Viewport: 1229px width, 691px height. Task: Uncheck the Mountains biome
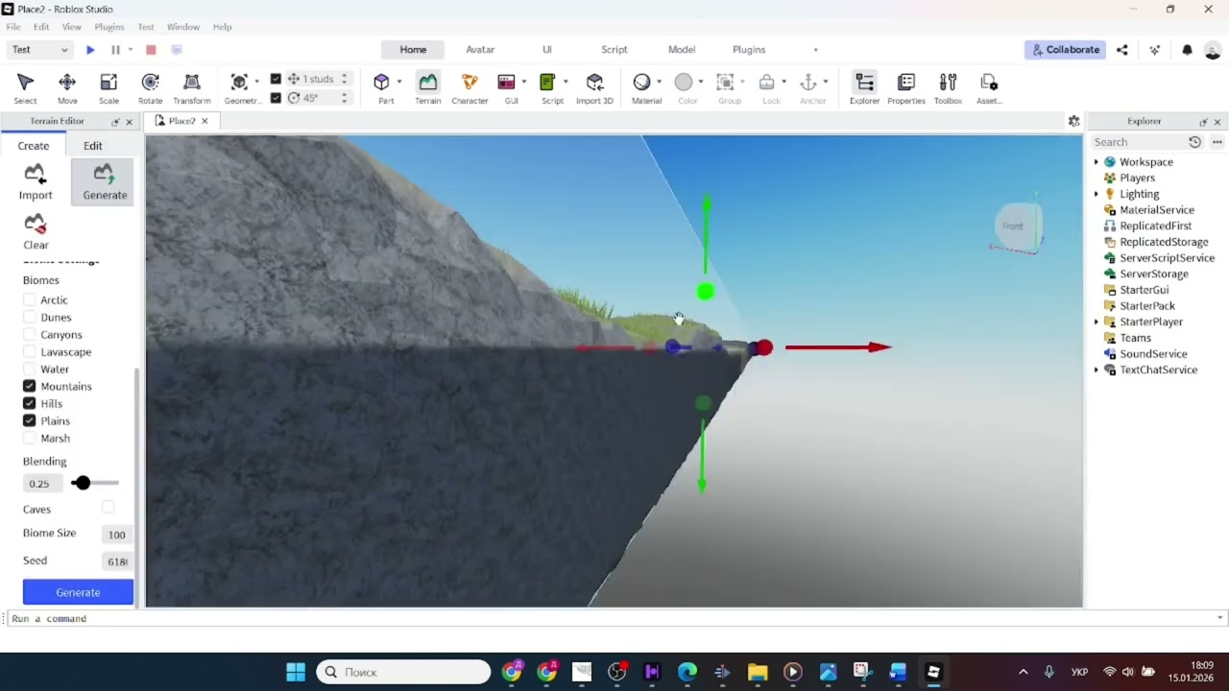click(30, 387)
